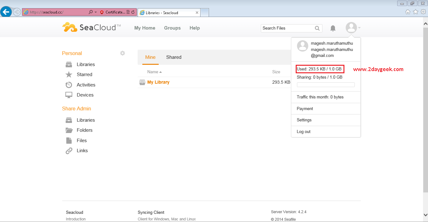Click the © 2014 Seafile footer text
The image size is (428, 222).
[x=283, y=219]
